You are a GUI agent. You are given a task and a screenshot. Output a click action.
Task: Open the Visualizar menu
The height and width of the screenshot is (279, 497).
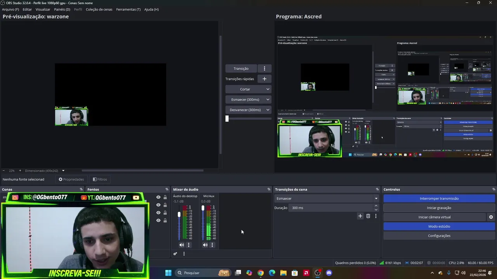pos(43,9)
